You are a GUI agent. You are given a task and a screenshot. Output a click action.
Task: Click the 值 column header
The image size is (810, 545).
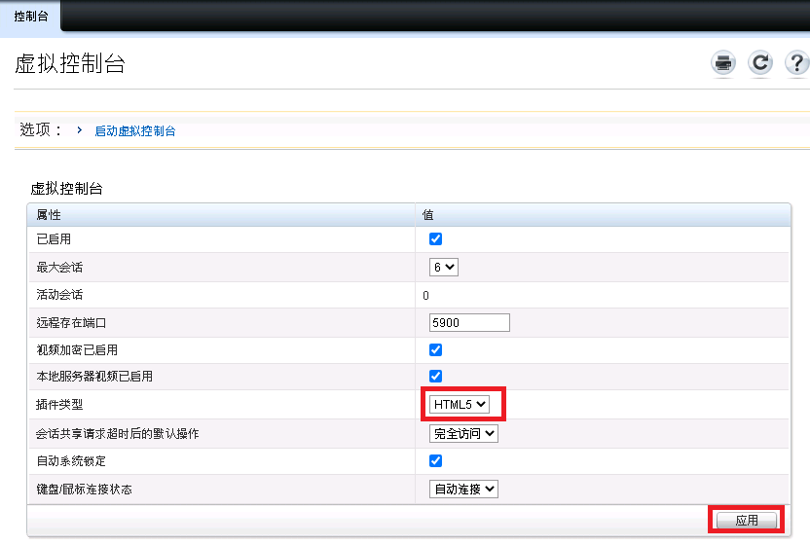[x=427, y=215]
